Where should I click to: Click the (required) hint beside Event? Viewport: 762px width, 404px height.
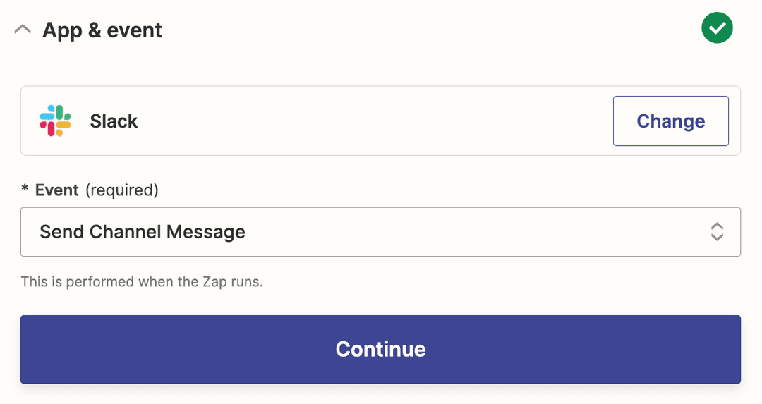click(x=122, y=190)
